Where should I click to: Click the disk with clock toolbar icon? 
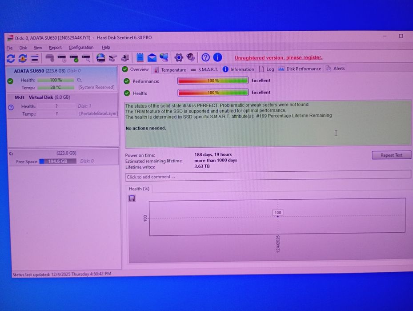(62, 58)
